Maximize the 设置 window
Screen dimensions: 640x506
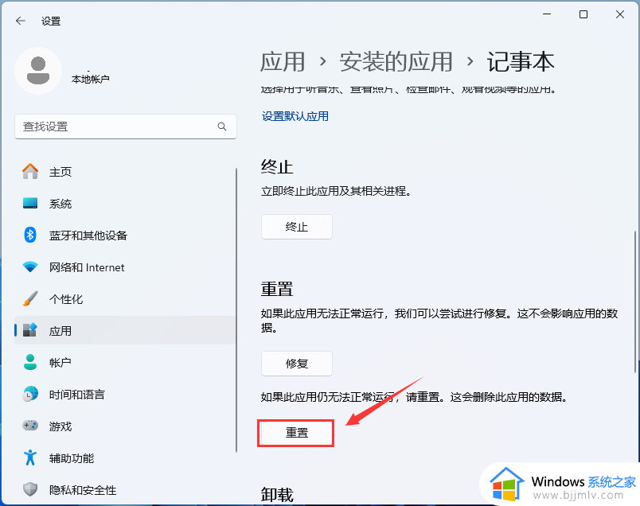(x=583, y=14)
